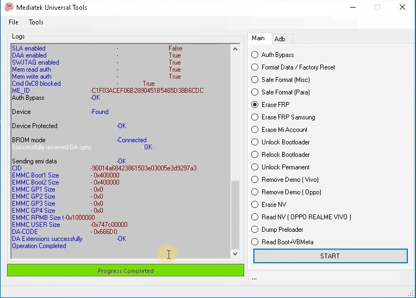Viewport: 416px width, 298px height.
Task: Click the logs scrollbar up arrow
Action: coord(235,49)
